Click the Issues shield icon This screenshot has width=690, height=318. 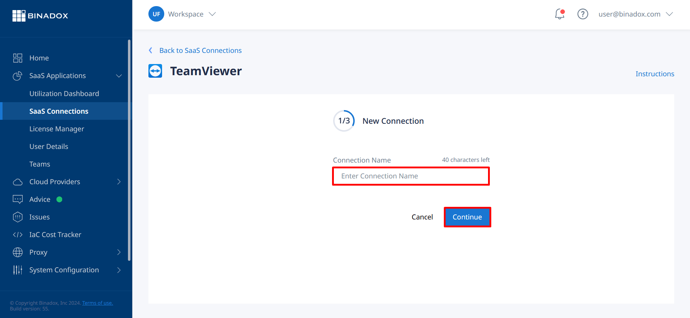(x=18, y=217)
